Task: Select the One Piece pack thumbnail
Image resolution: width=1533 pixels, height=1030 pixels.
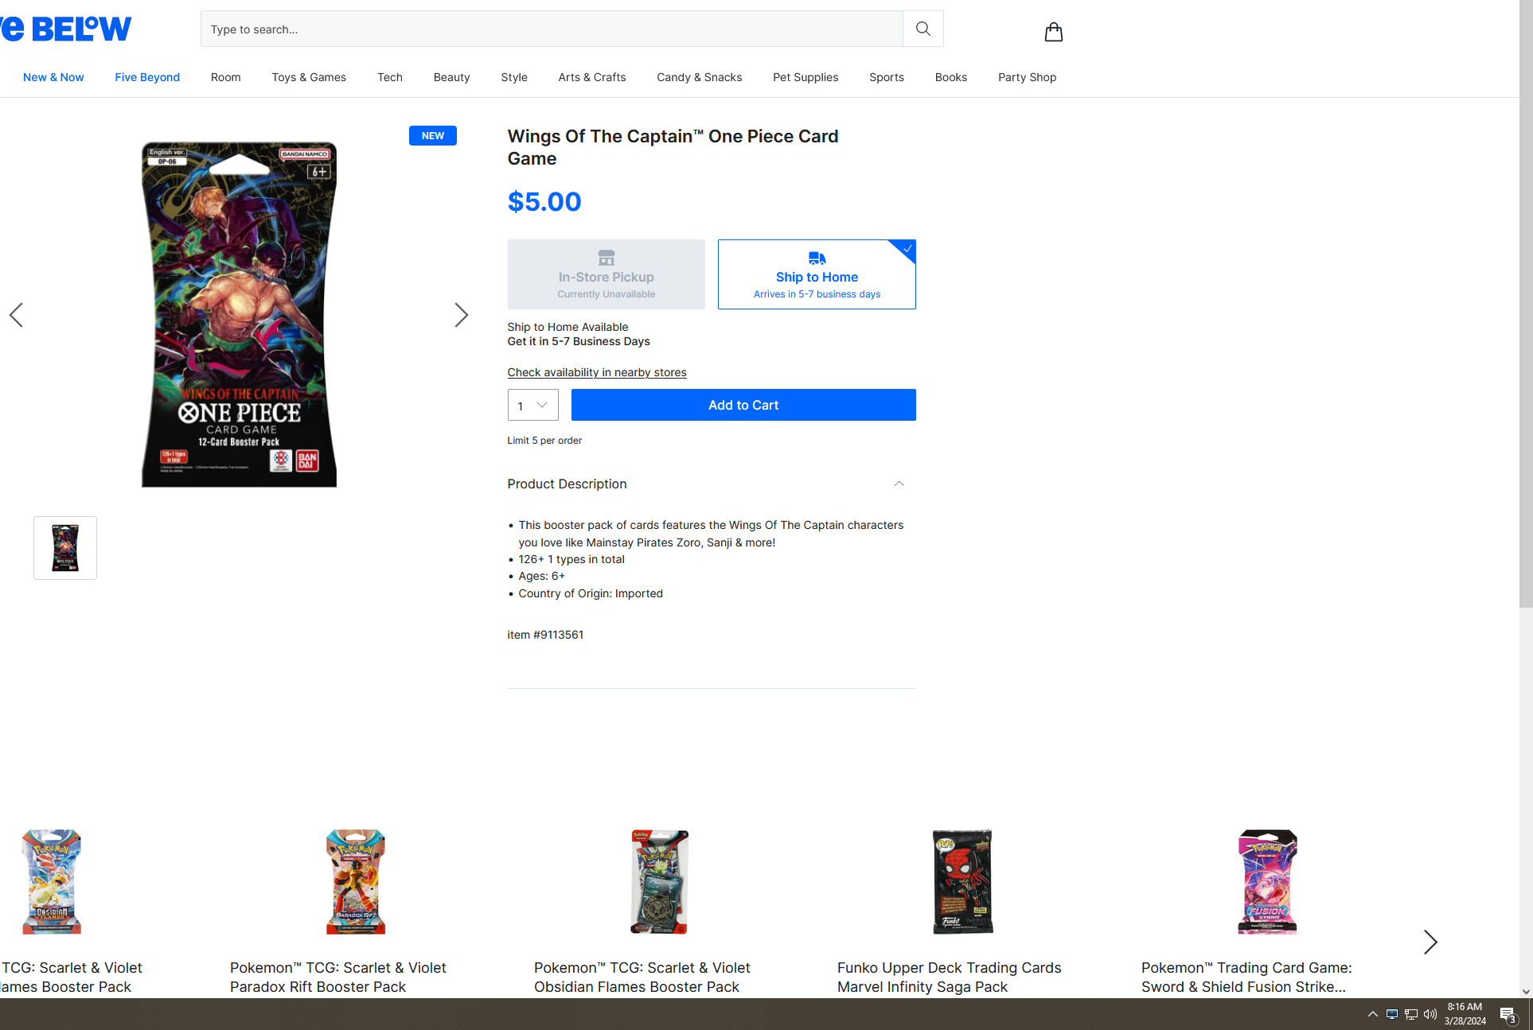Action: 65,548
